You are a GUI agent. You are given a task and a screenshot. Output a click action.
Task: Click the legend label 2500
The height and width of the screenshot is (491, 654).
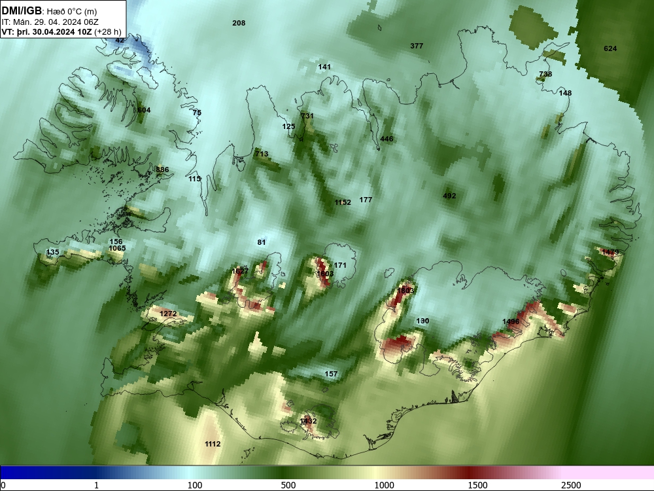click(571, 485)
